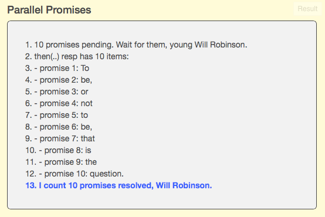Click the 'promise 5: to' row
Image resolution: width=325 pixels, height=217 pixels.
click(56, 115)
